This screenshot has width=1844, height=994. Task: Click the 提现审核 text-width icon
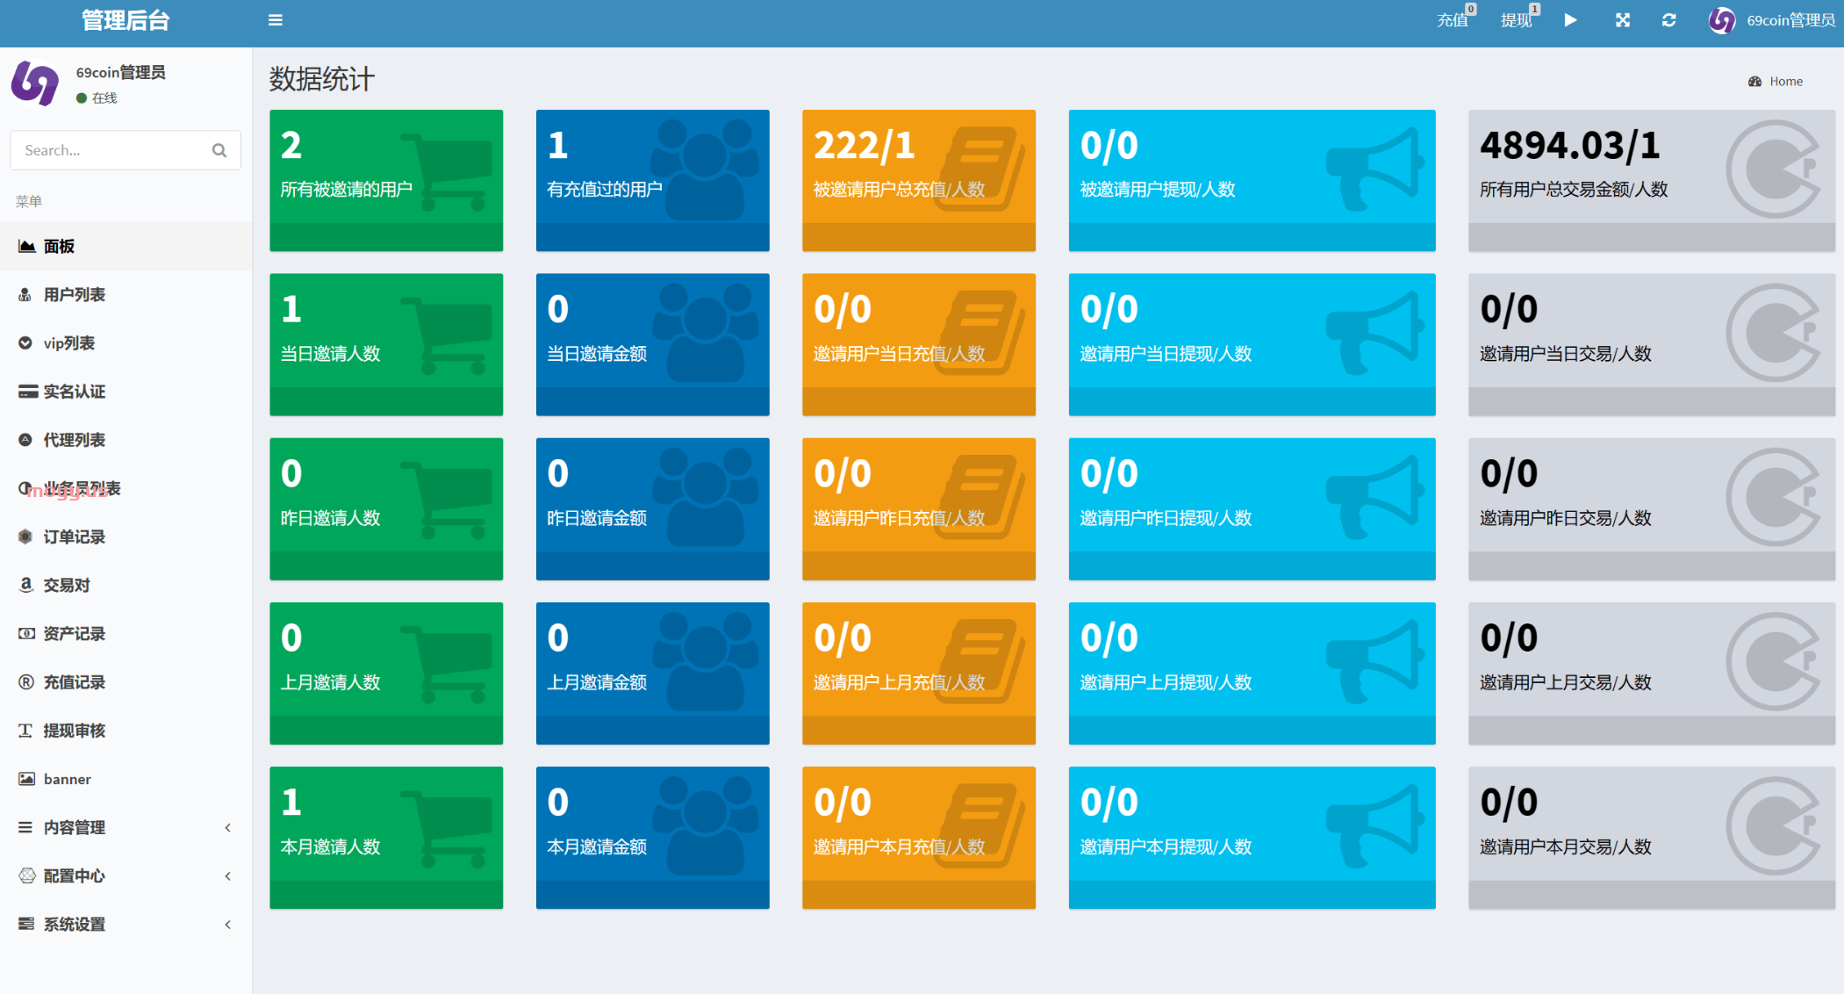click(25, 731)
